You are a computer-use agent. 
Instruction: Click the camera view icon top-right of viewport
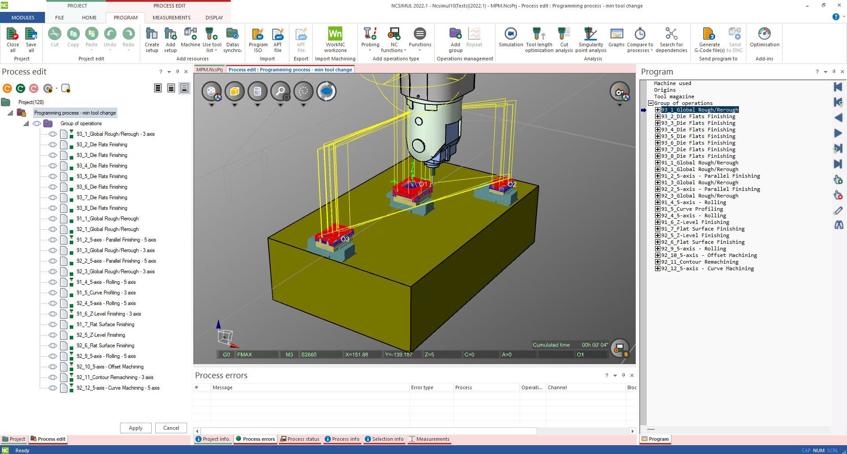tap(619, 91)
